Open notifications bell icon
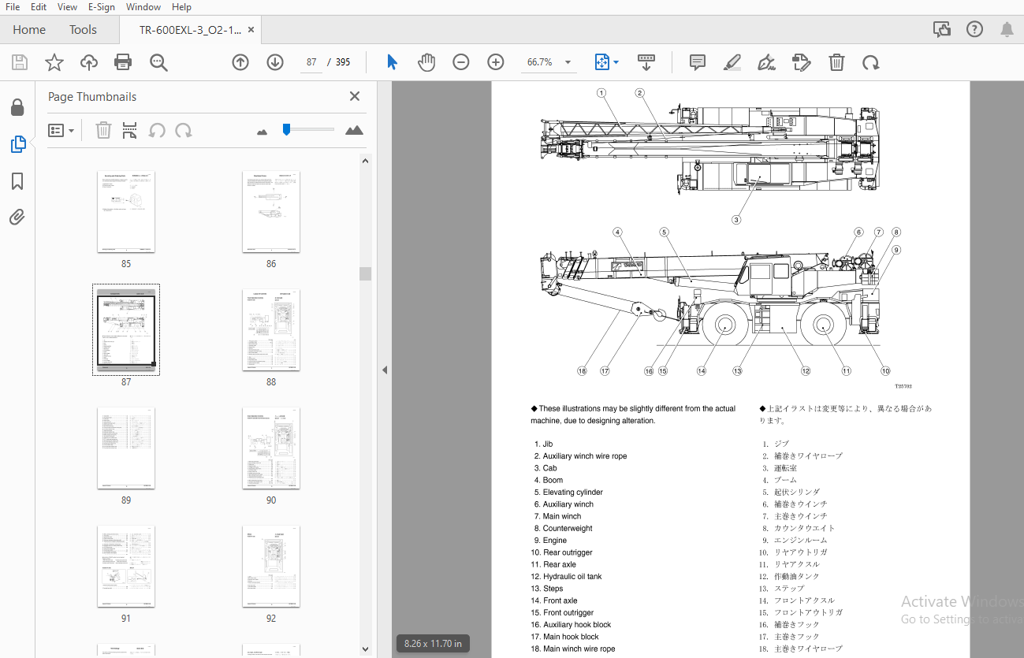Screen dimensions: 1024x658 [1007, 29]
